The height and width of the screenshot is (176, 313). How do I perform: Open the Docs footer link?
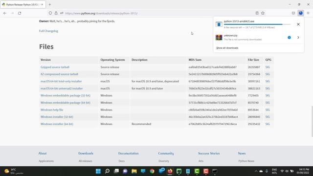[121, 161]
